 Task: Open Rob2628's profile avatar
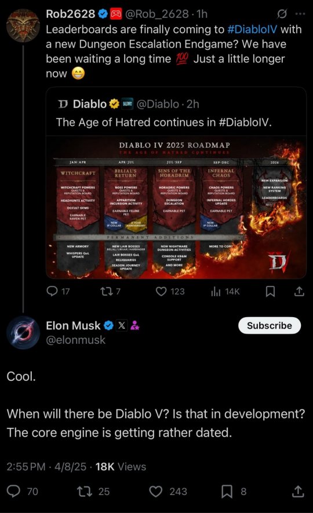pos(23,25)
